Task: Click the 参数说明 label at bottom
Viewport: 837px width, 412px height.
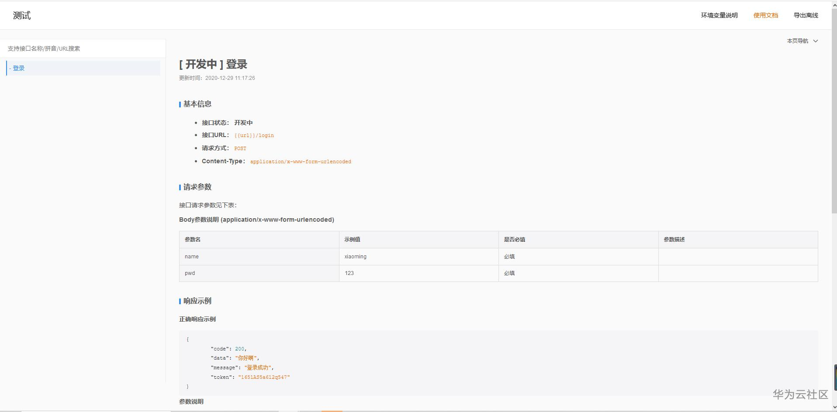Action: (x=191, y=402)
